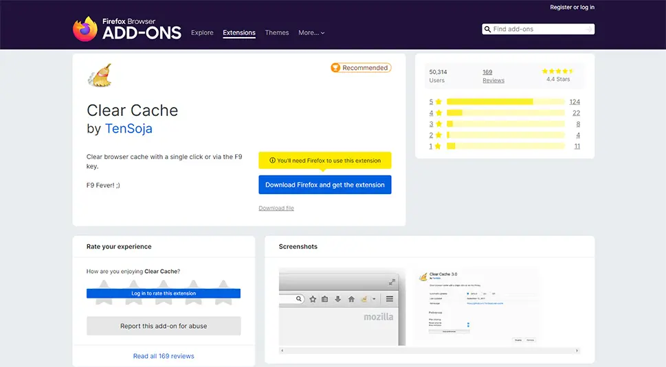Viewport: 666px width, 367px height.
Task: Click Register or log in
Action: pos(572,8)
